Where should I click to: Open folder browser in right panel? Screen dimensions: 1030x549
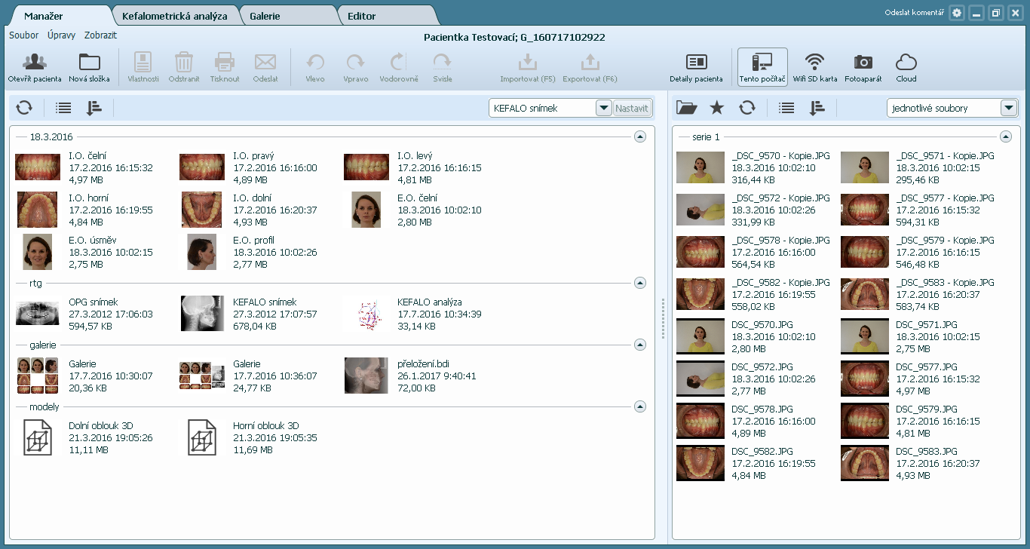pos(686,108)
